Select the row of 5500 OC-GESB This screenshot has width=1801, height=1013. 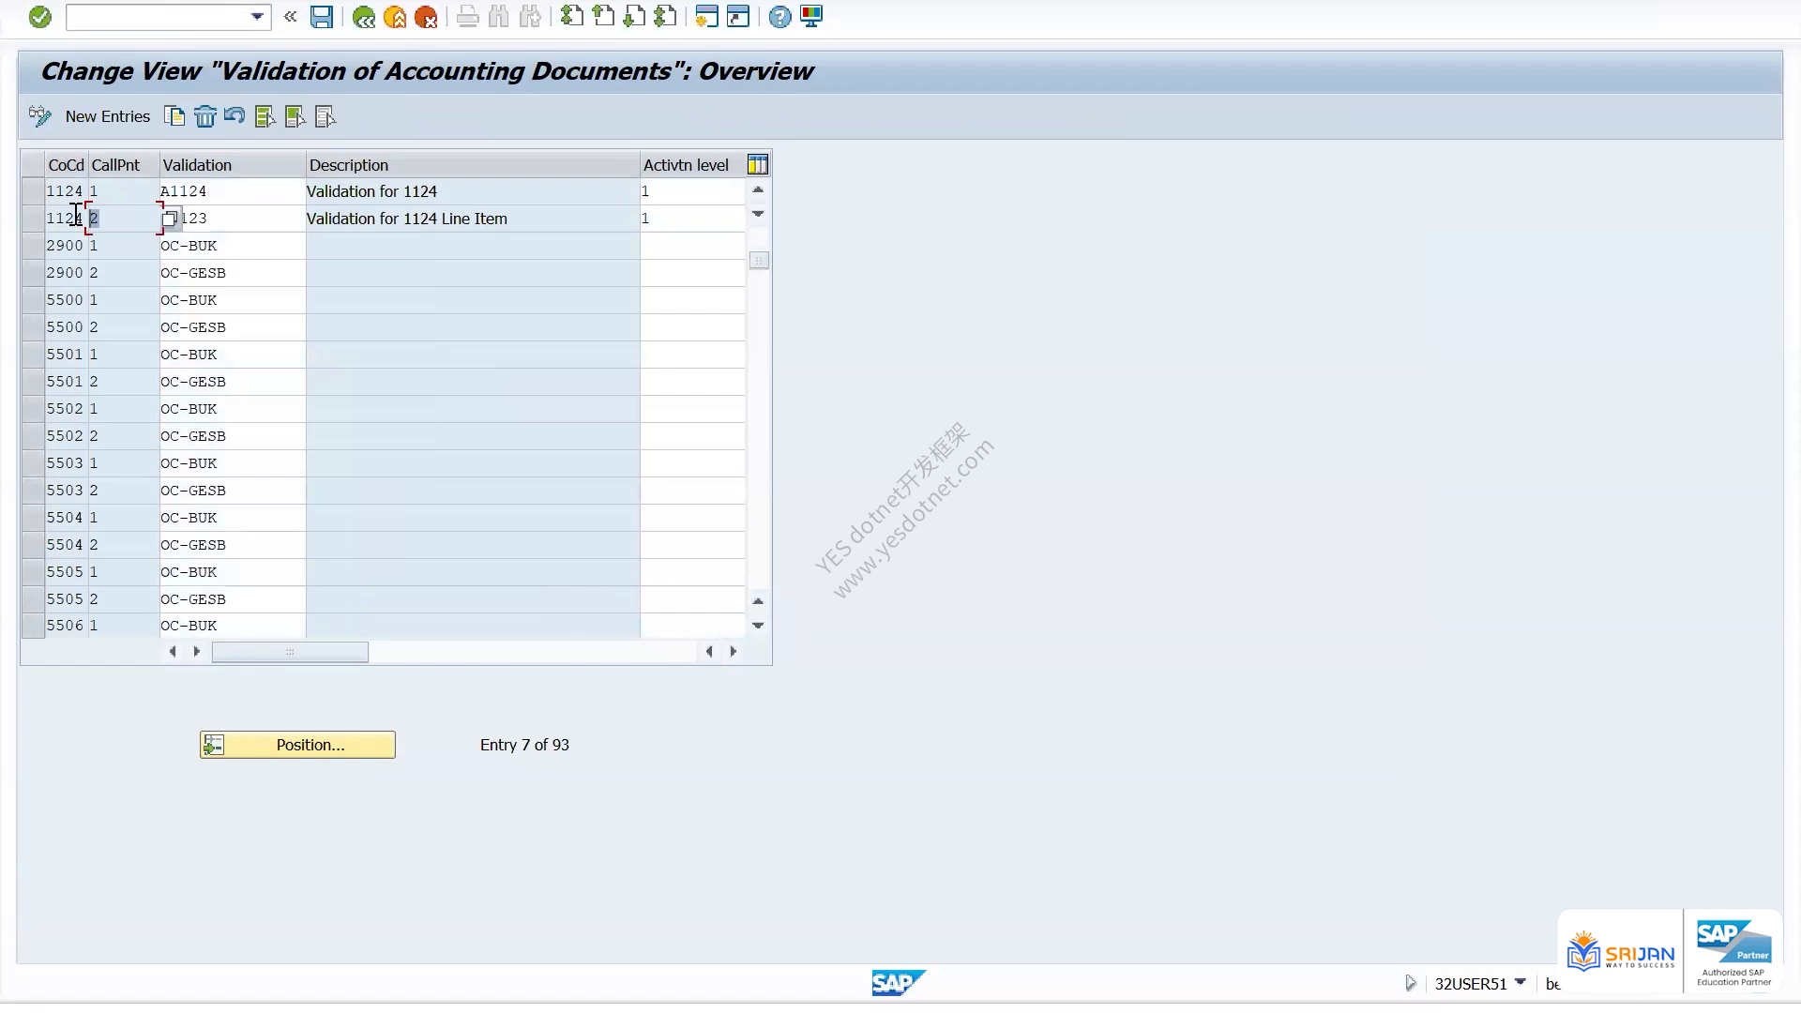point(33,327)
